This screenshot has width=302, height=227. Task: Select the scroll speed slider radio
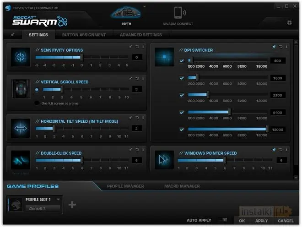[x=37, y=90]
